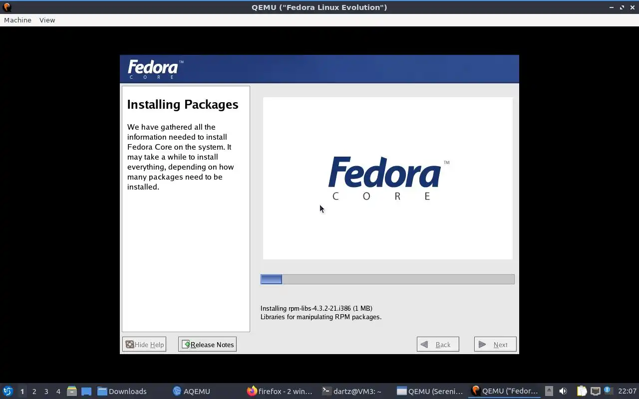Open the start menu icon in the taskbar
This screenshot has width=639, height=399.
(7, 391)
